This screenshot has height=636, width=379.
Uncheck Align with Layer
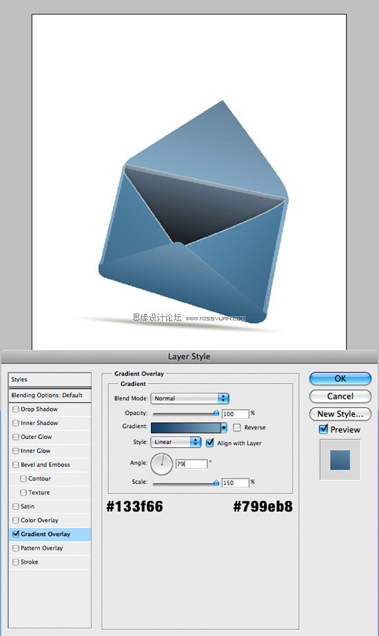[209, 443]
